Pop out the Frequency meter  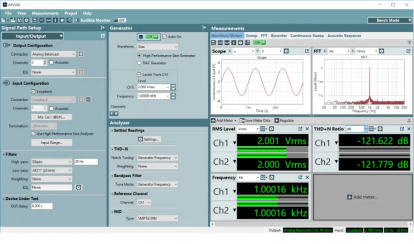[x=300, y=177]
